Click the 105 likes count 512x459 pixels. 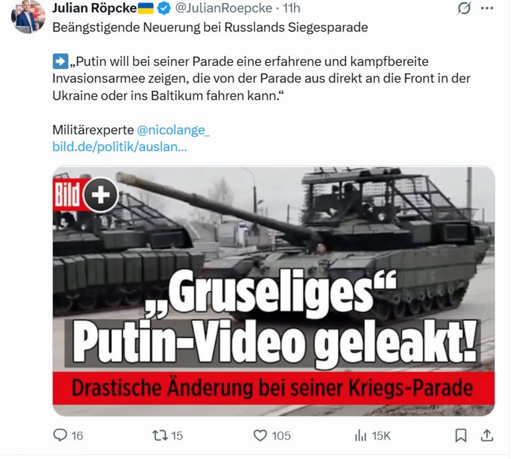[281, 436]
